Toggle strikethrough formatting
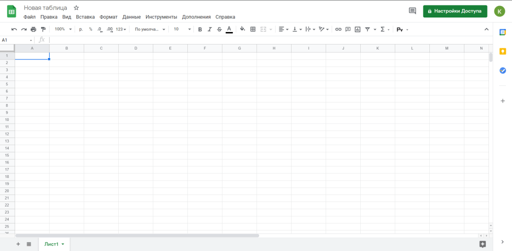The width and height of the screenshot is (512, 251). 219,29
